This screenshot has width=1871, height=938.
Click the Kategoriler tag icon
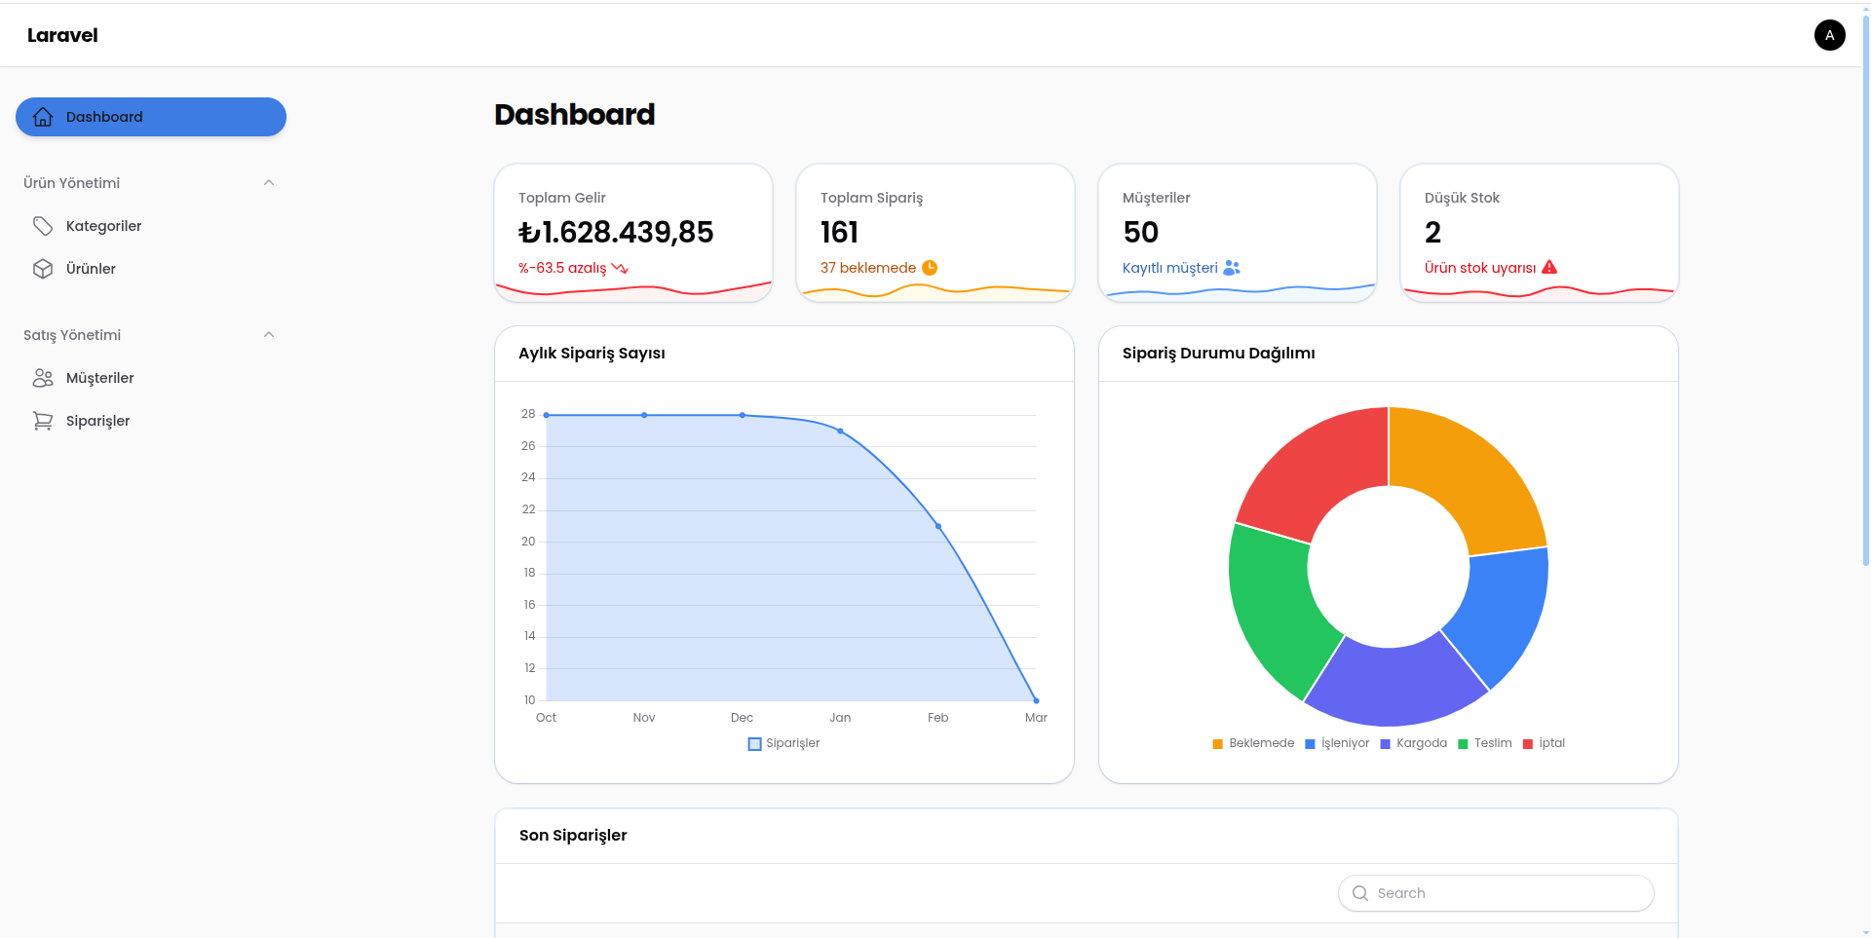pyautogui.click(x=43, y=226)
